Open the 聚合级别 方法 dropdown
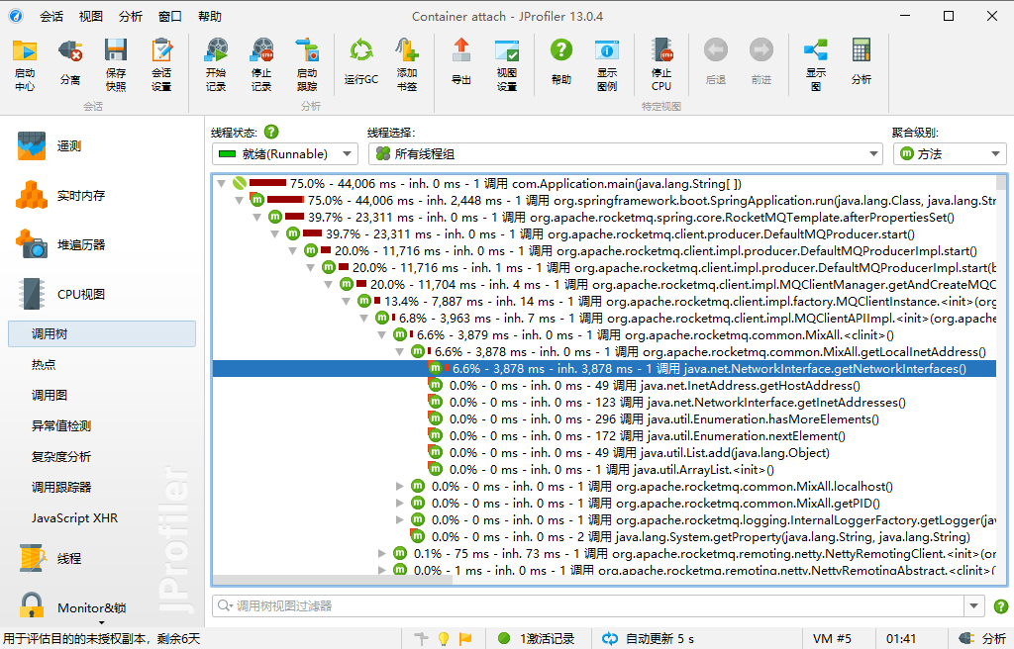1014x649 pixels. 950,154
